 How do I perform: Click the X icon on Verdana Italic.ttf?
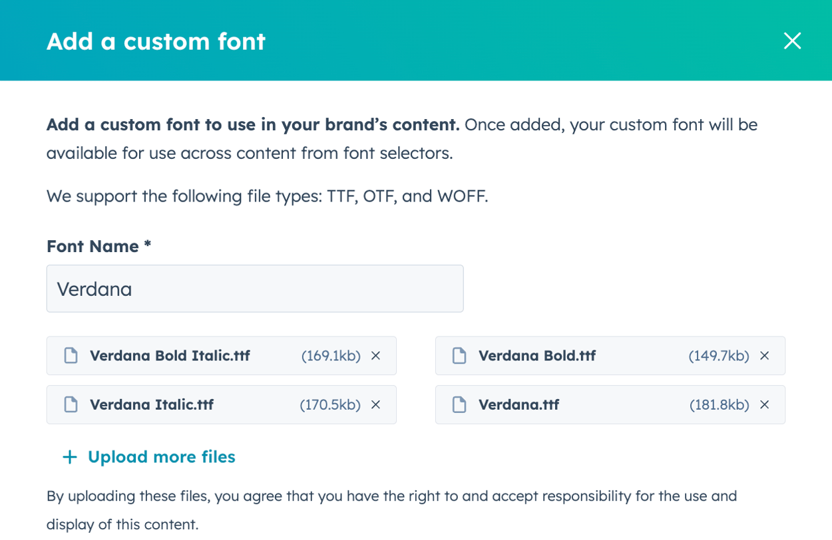pos(375,404)
